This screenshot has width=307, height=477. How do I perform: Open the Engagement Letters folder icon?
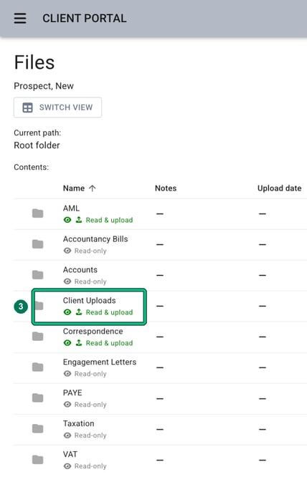(38, 367)
